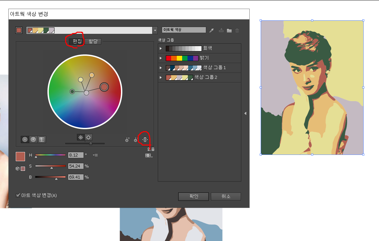Select the add color tool
Viewport: 379px width, 241px height.
(127, 140)
